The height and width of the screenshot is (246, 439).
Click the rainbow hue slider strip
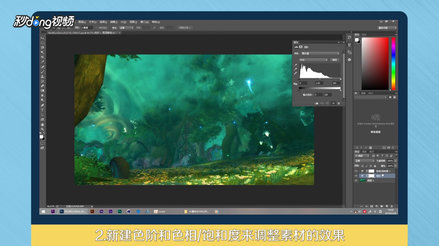point(394,64)
